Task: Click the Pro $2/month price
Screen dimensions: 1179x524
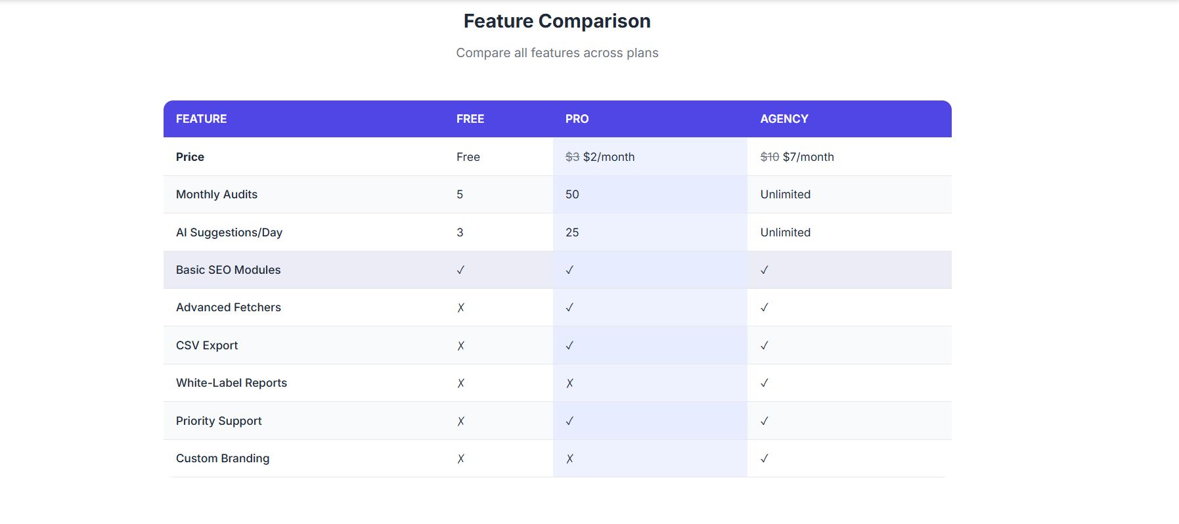Action: click(x=608, y=157)
